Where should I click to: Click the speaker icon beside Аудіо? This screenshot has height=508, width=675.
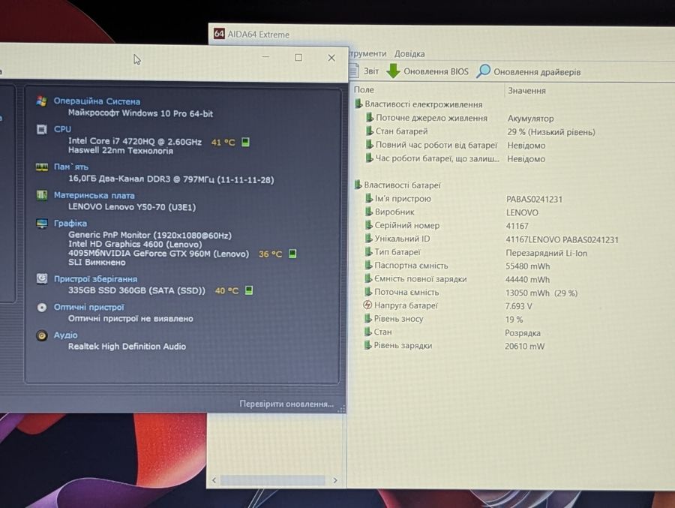coord(42,335)
